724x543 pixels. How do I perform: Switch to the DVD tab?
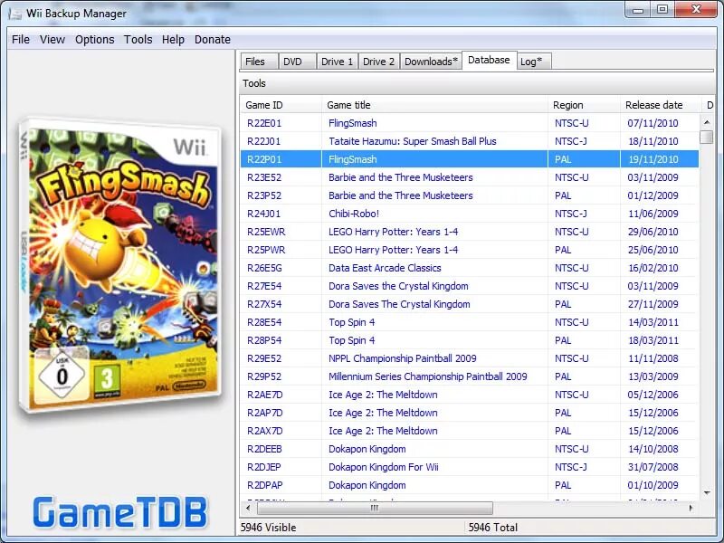(298, 62)
